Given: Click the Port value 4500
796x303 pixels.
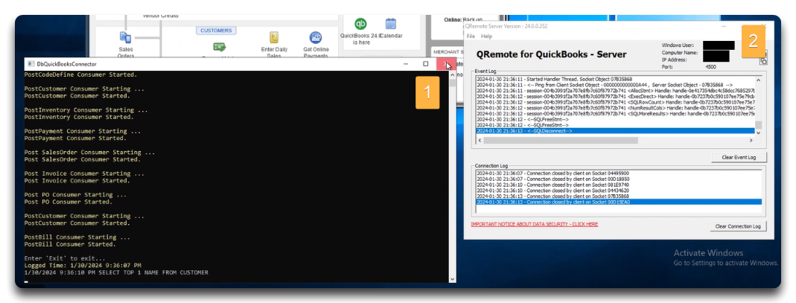Looking at the screenshot, I should point(710,66).
